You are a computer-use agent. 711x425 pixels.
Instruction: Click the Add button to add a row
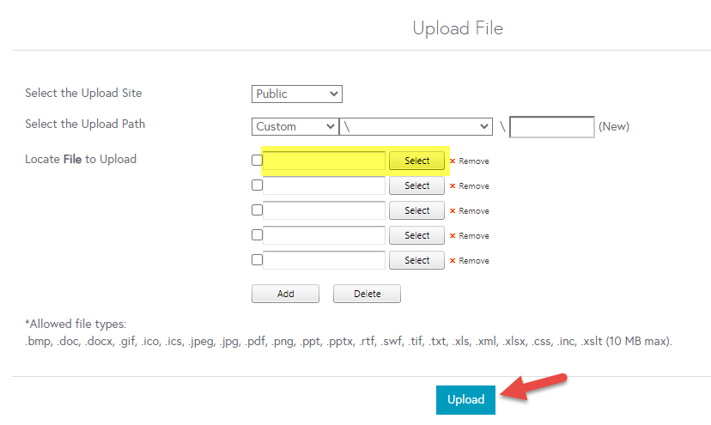[x=285, y=294]
